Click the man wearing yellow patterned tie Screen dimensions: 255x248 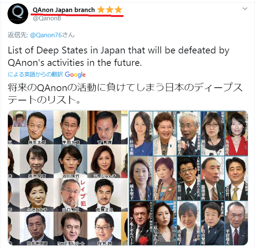pyautogui.click(x=237, y=178)
